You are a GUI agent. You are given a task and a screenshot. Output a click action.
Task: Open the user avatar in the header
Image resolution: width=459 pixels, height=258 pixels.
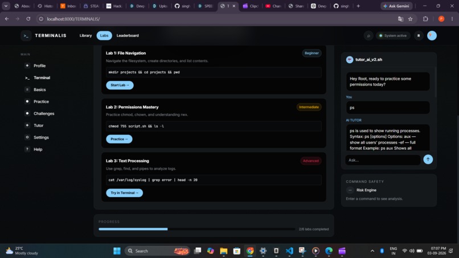432,36
